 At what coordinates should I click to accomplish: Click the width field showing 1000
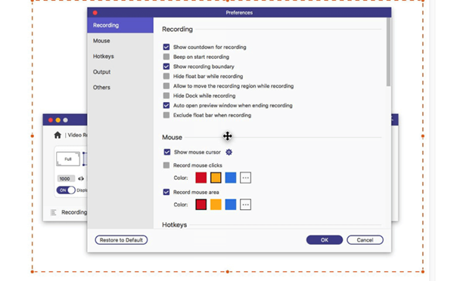(x=66, y=179)
